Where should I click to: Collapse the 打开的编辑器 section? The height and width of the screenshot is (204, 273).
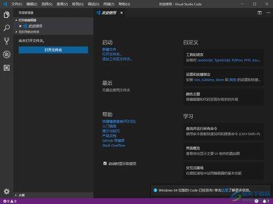point(27,20)
